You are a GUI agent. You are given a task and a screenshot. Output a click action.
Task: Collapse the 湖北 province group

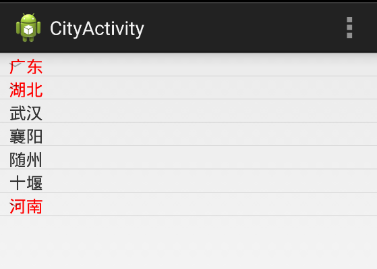click(x=189, y=88)
